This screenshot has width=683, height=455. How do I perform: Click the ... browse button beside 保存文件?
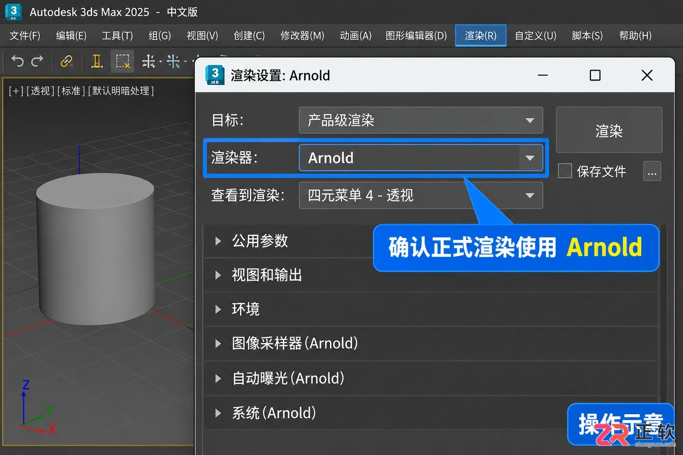(652, 171)
